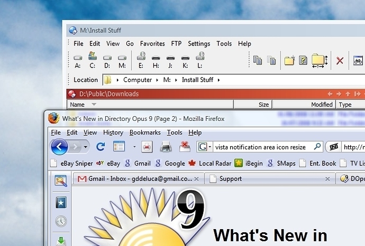Open the Go menu in Directory Opus
Image resolution: width=365 pixels, height=246 pixels.
[x=130, y=44]
